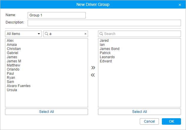This screenshot has height=130, width=186.
Task: Choose Christian from the available drivers
Action: pyautogui.click(x=14, y=49)
